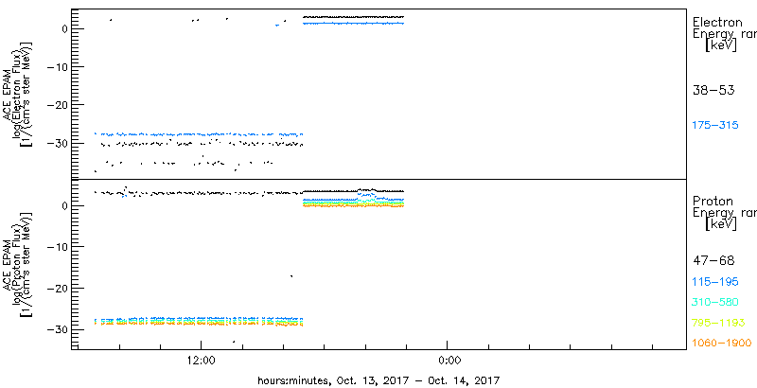Click the log(Proton Flux) axis title
Viewport: 757px width, 388px height.
coord(16,265)
